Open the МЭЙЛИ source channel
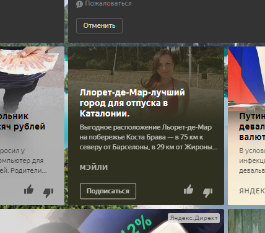Viewport: 265px width, 233px height. (93, 167)
